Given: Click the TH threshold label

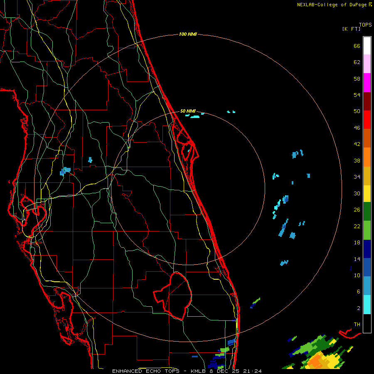Looking at the screenshot, I should [x=357, y=325].
